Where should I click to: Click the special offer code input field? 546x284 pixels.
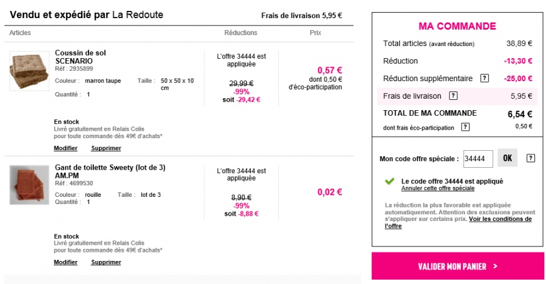coord(478,159)
